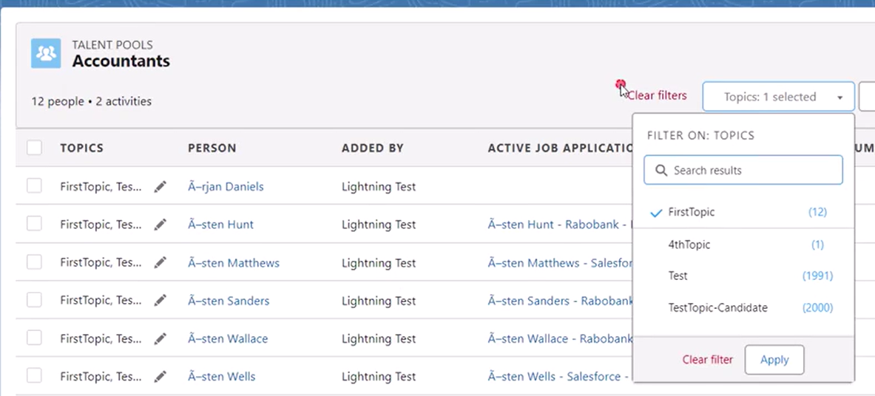
Task: Edit topics pencil for Ã–sten Wells row
Action: point(161,377)
